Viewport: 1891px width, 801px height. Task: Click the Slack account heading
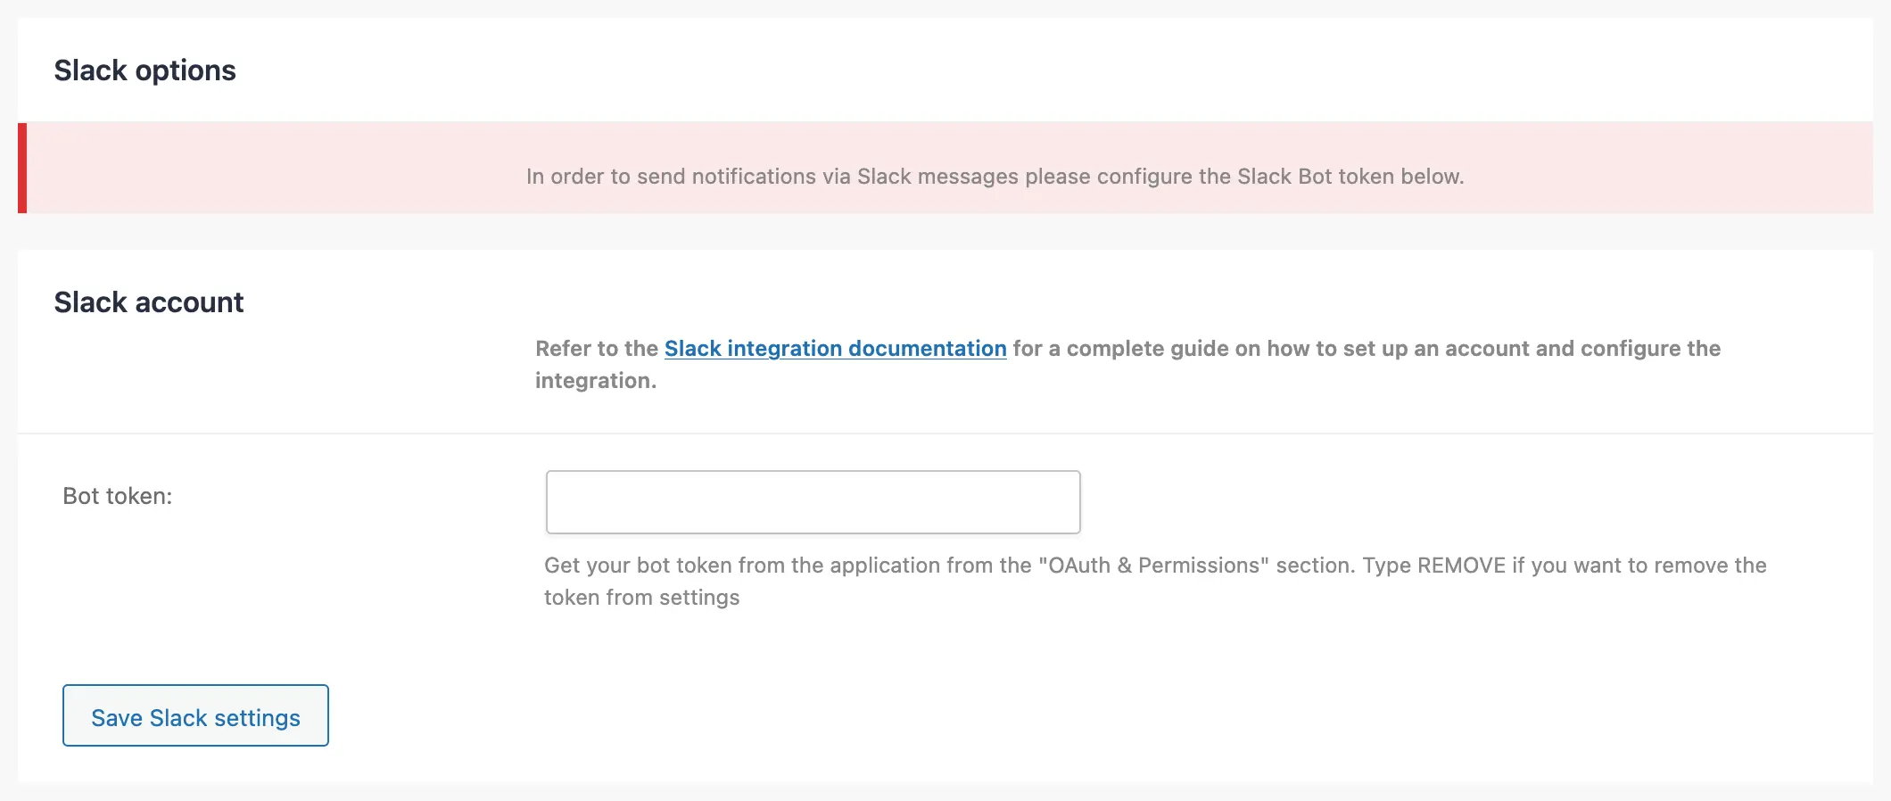[148, 302]
